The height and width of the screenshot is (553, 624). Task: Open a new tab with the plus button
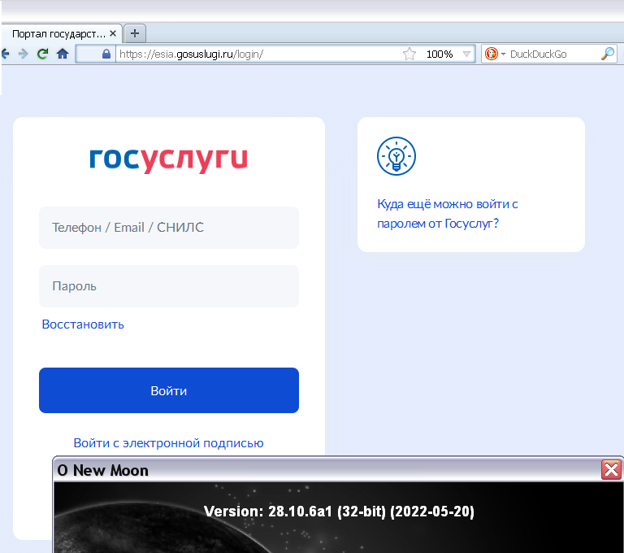tap(135, 33)
